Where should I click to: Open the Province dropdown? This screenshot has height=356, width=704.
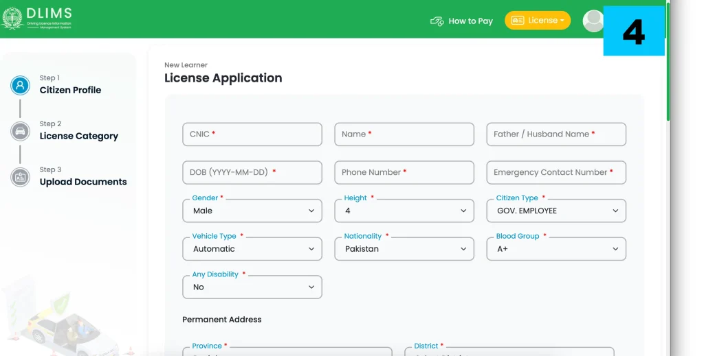pyautogui.click(x=287, y=351)
